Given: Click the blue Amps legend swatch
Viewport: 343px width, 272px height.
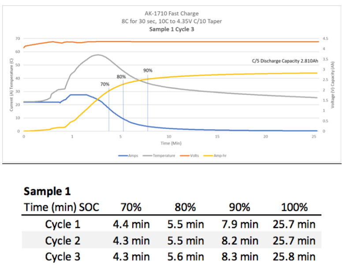Looking at the screenshot, I should [123, 156].
